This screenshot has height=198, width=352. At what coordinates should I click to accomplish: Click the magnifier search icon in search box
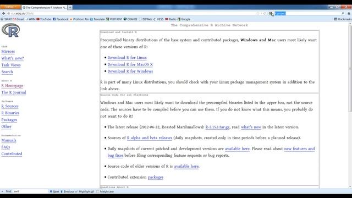pyautogui.click(x=343, y=13)
